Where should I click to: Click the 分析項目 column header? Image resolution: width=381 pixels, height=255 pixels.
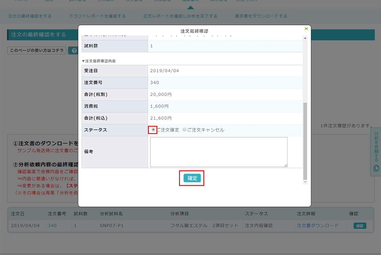(180, 214)
